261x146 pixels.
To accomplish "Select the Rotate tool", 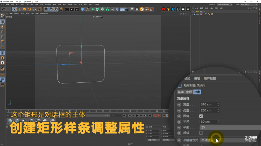I will tap(29, 9).
